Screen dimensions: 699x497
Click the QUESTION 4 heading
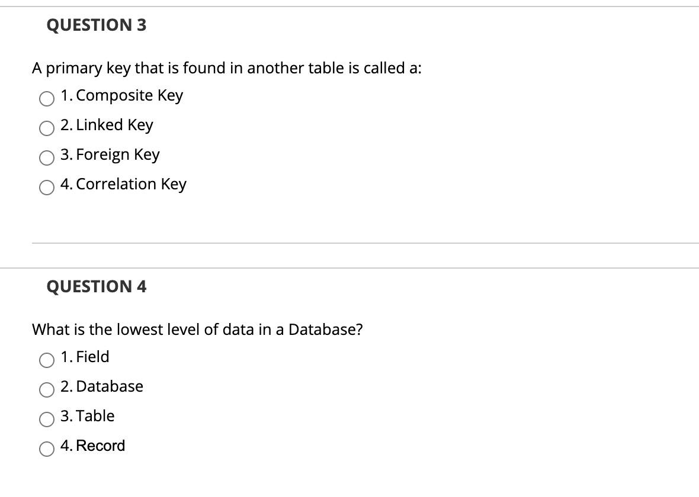[x=96, y=286]
